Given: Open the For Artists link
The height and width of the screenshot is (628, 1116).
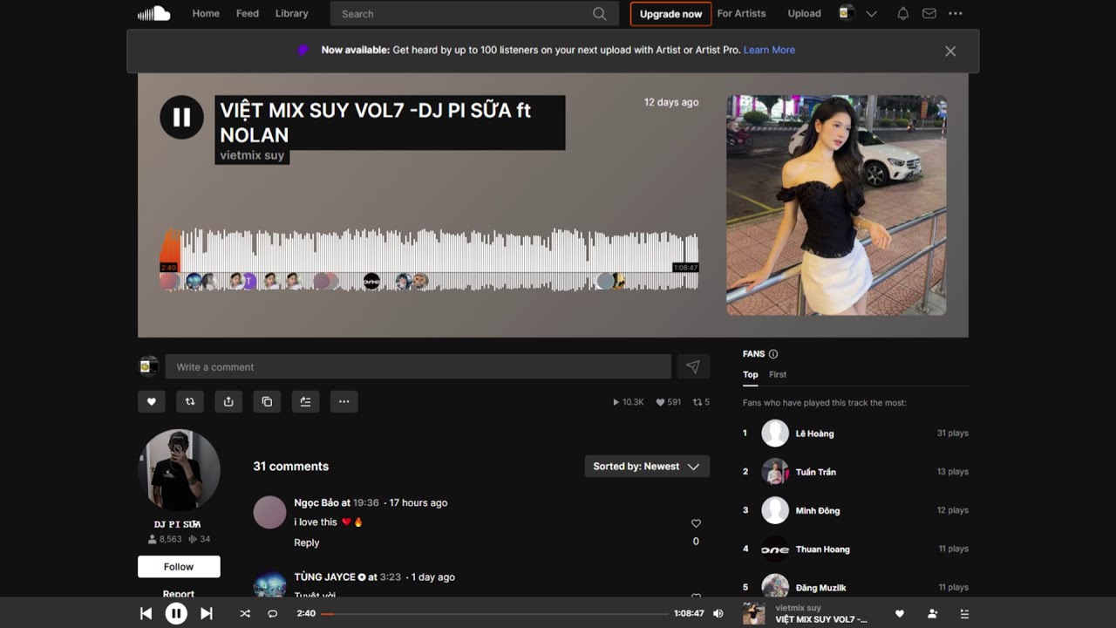Looking at the screenshot, I should [x=741, y=13].
